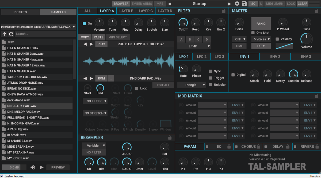Click the next sample arrow beside ROM
The image size is (321, 178).
(91, 78)
